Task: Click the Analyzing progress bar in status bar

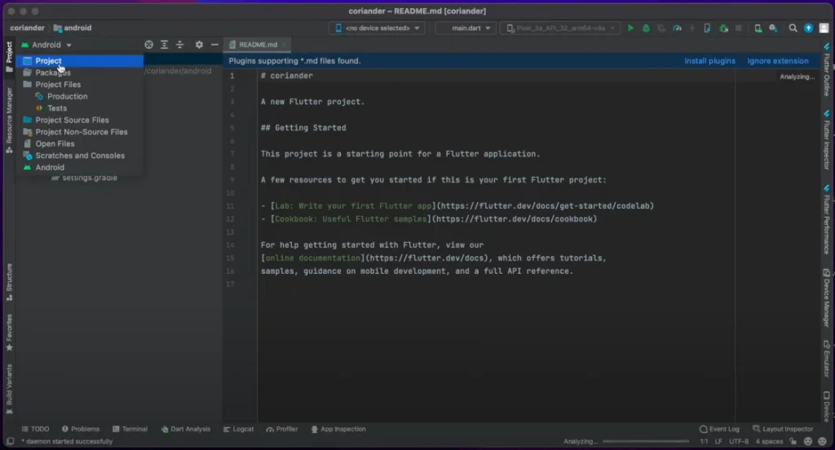Action: (x=646, y=442)
